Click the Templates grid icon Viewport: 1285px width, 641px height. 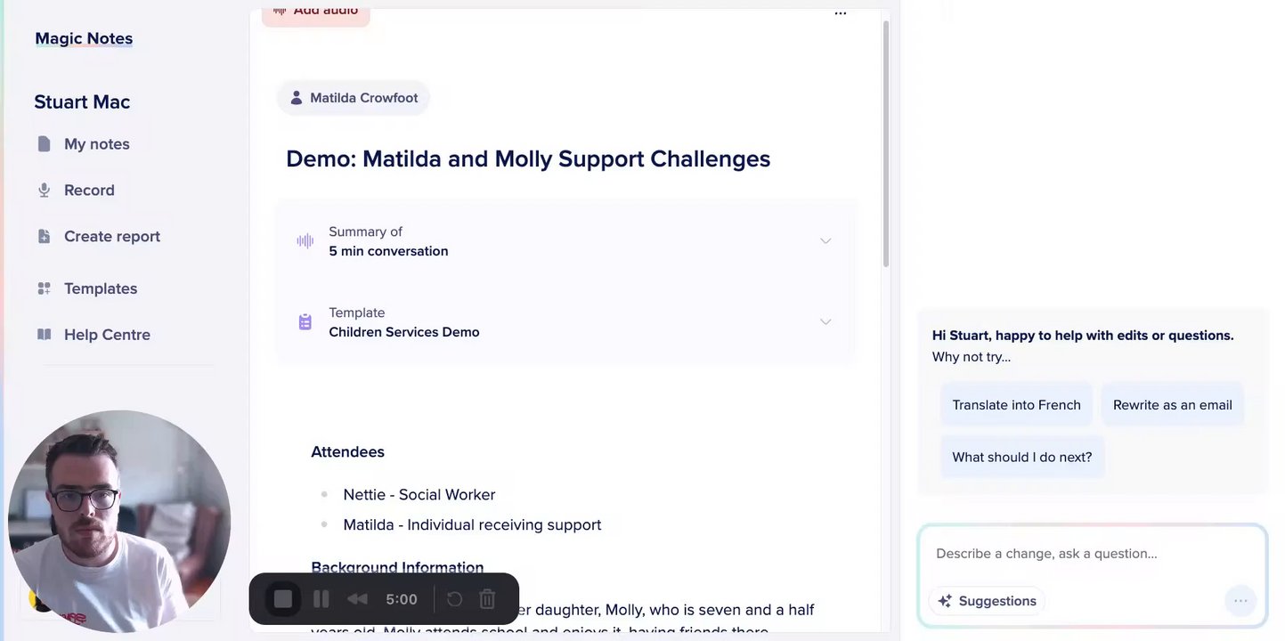coord(44,288)
